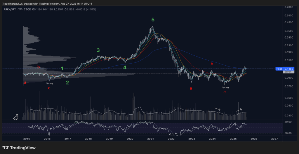This screenshot has height=154, width=299.
Task: Select the Spring label near 2016
Action: tap(49, 83)
